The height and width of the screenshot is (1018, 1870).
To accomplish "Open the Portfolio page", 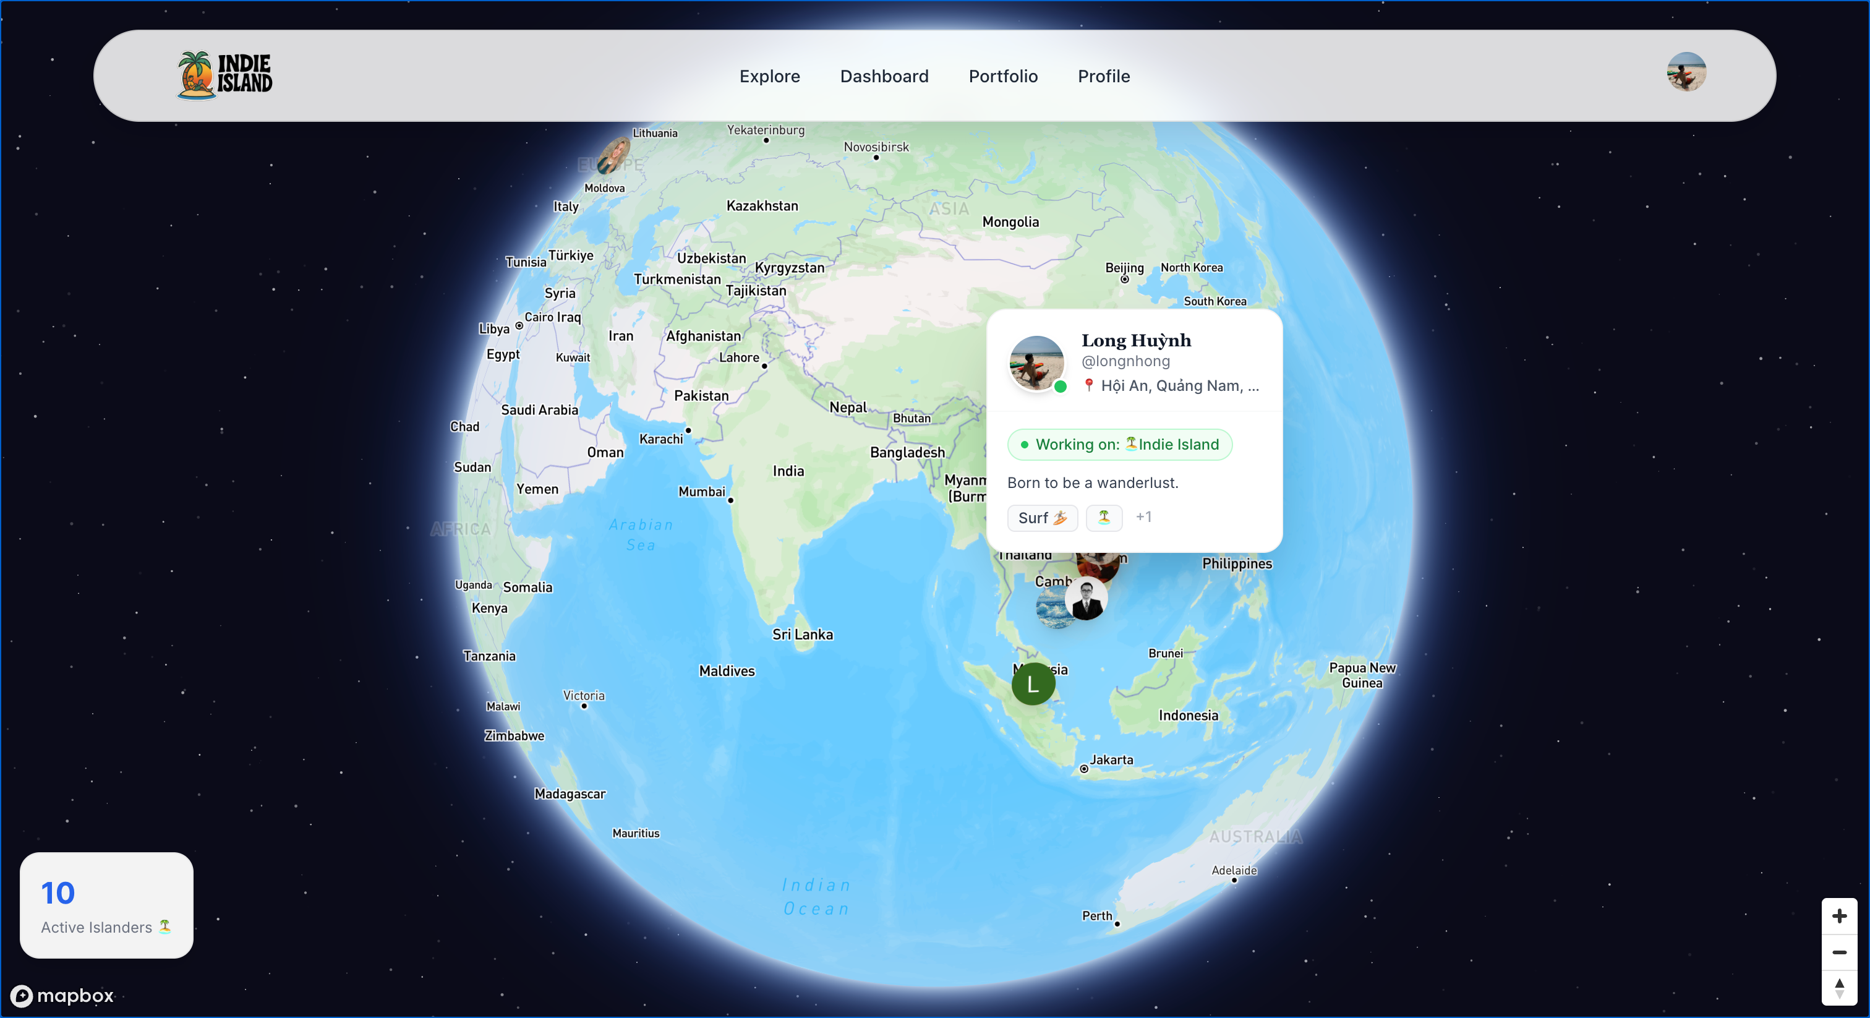I will click(1002, 76).
